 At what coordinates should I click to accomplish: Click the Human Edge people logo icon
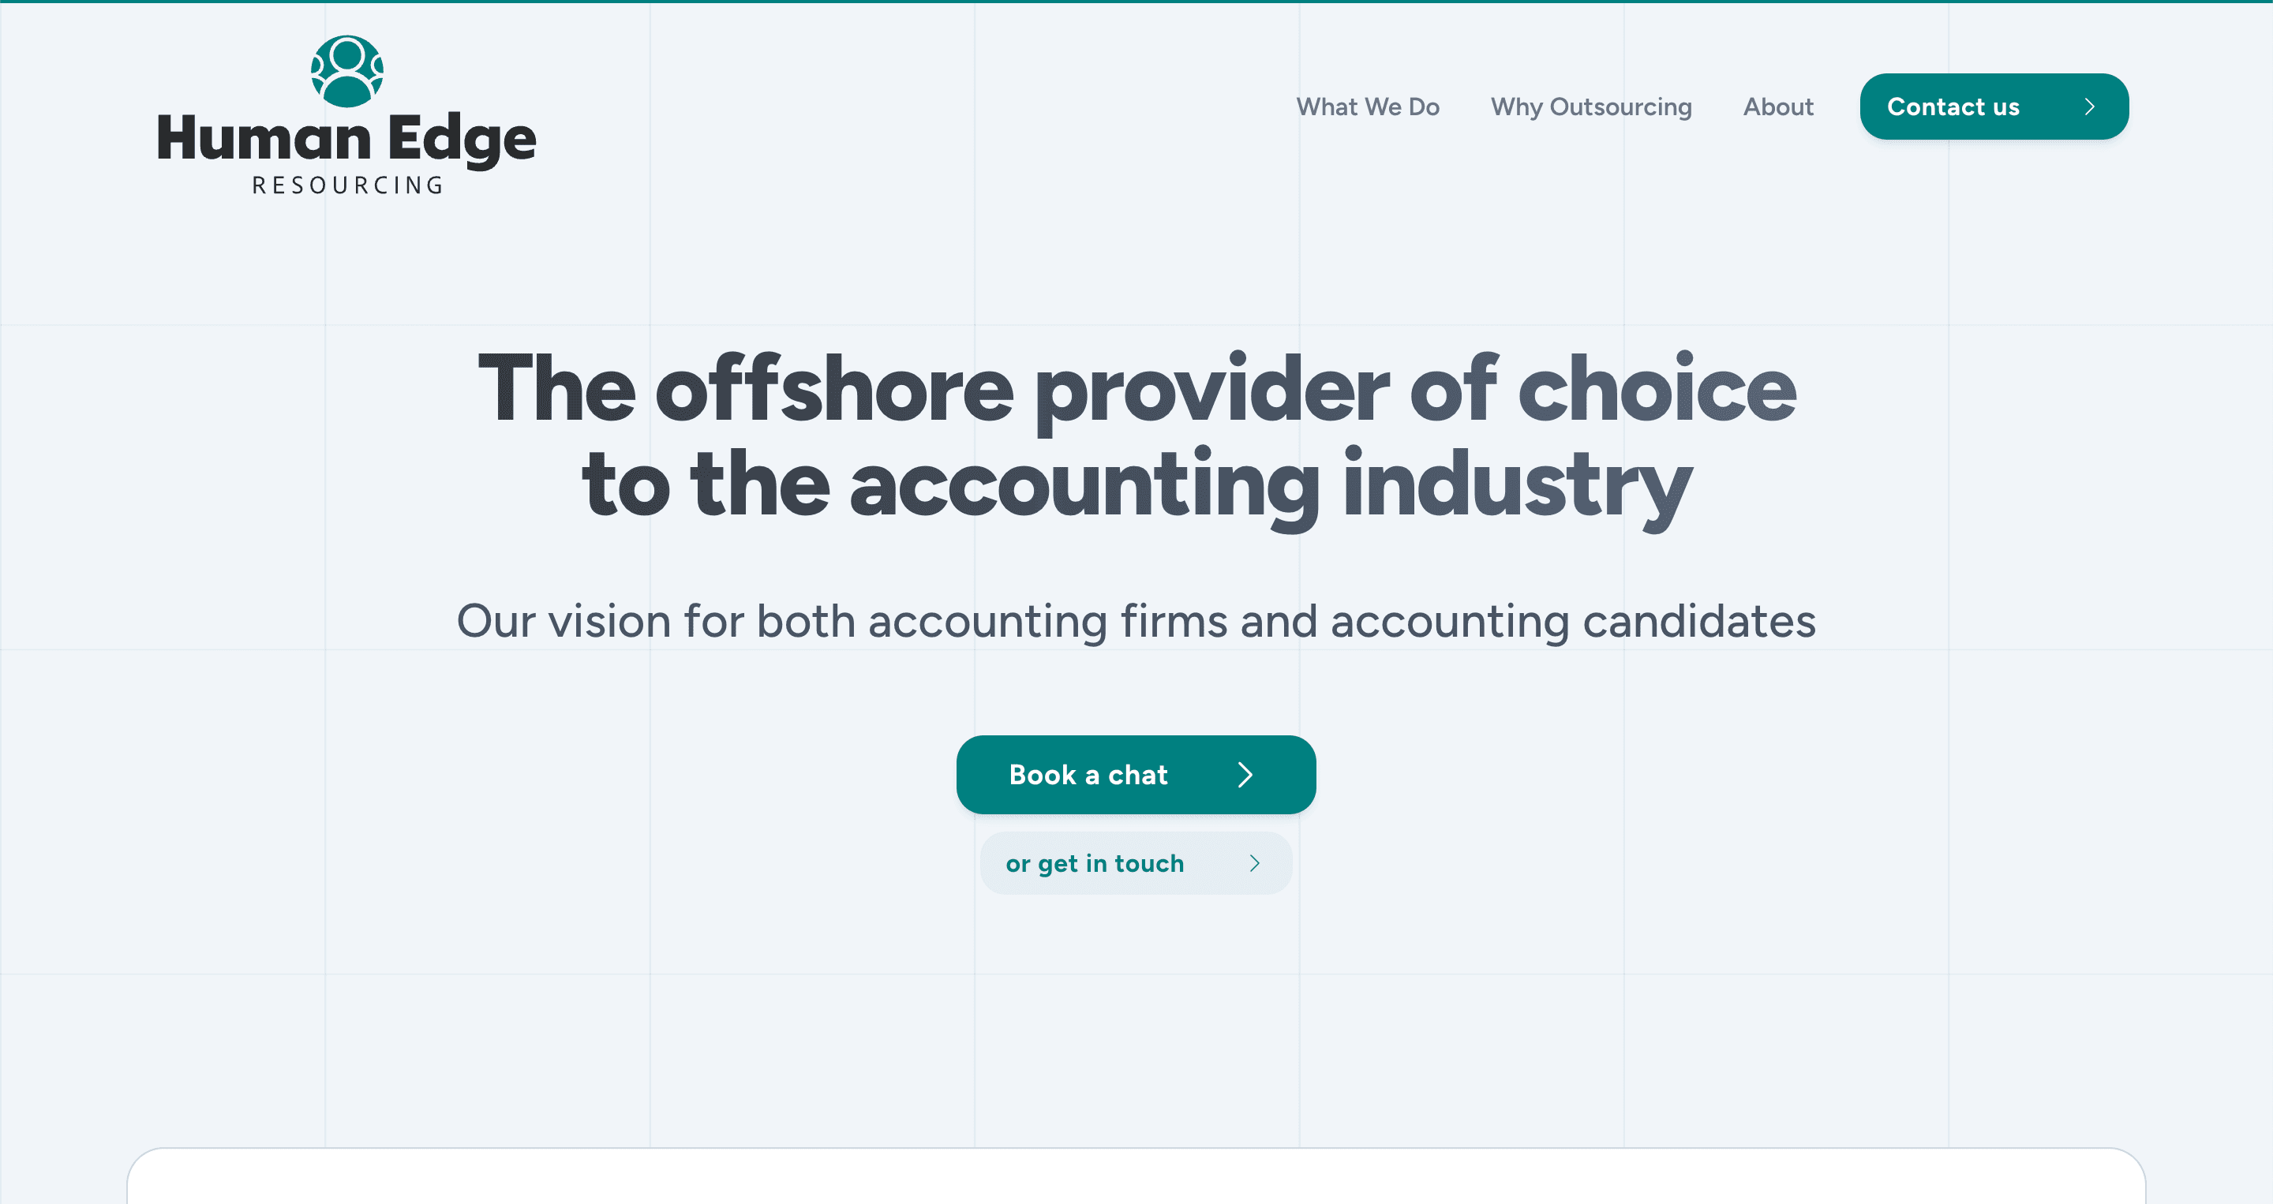click(x=346, y=72)
